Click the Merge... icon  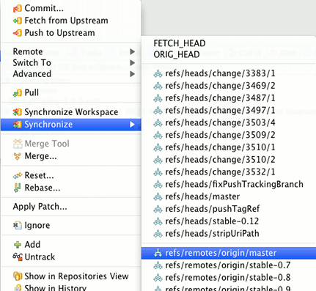(18, 156)
